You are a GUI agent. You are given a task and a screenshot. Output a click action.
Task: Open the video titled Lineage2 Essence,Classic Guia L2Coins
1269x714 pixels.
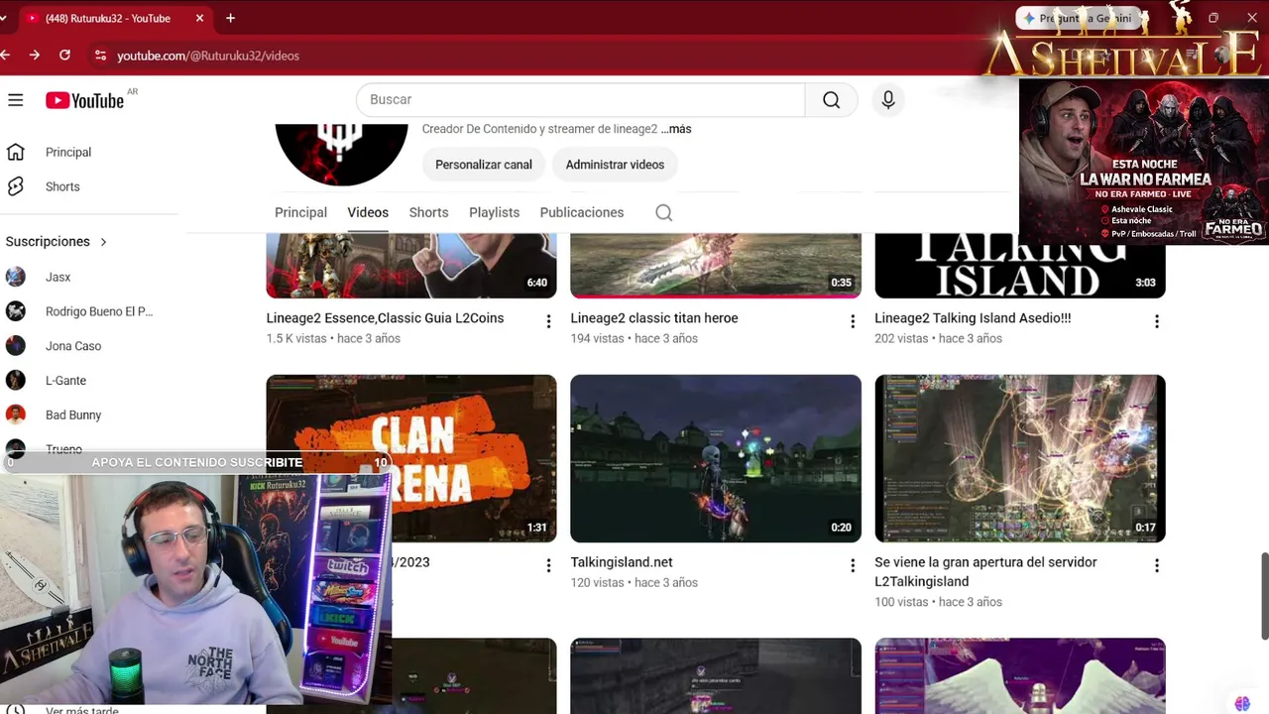tap(385, 318)
